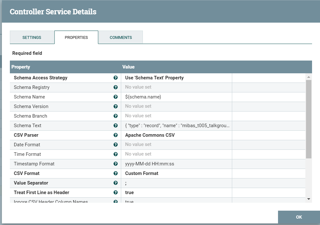Open help for Schema Name property
Screen dimensions: 320x225
tap(115, 97)
